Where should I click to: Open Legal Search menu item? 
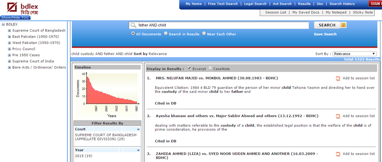point(256,4)
